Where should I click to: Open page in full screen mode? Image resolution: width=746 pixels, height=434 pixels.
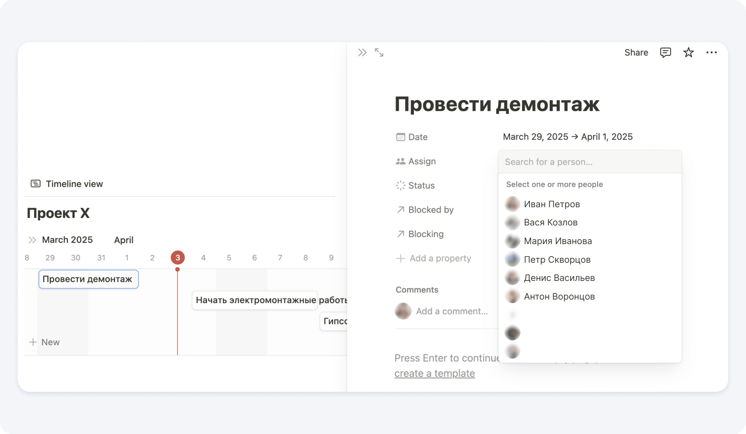tap(379, 53)
